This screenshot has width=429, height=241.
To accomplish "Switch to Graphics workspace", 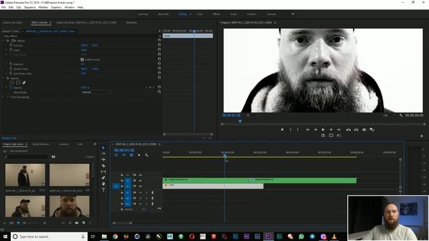I will 251,14.
